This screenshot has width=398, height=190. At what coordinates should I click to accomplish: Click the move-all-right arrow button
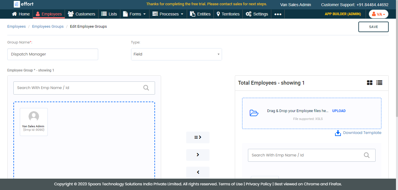(198, 137)
